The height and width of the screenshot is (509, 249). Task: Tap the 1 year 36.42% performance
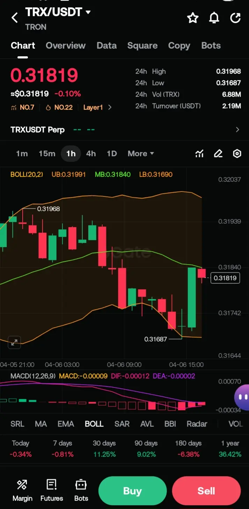tap(230, 449)
